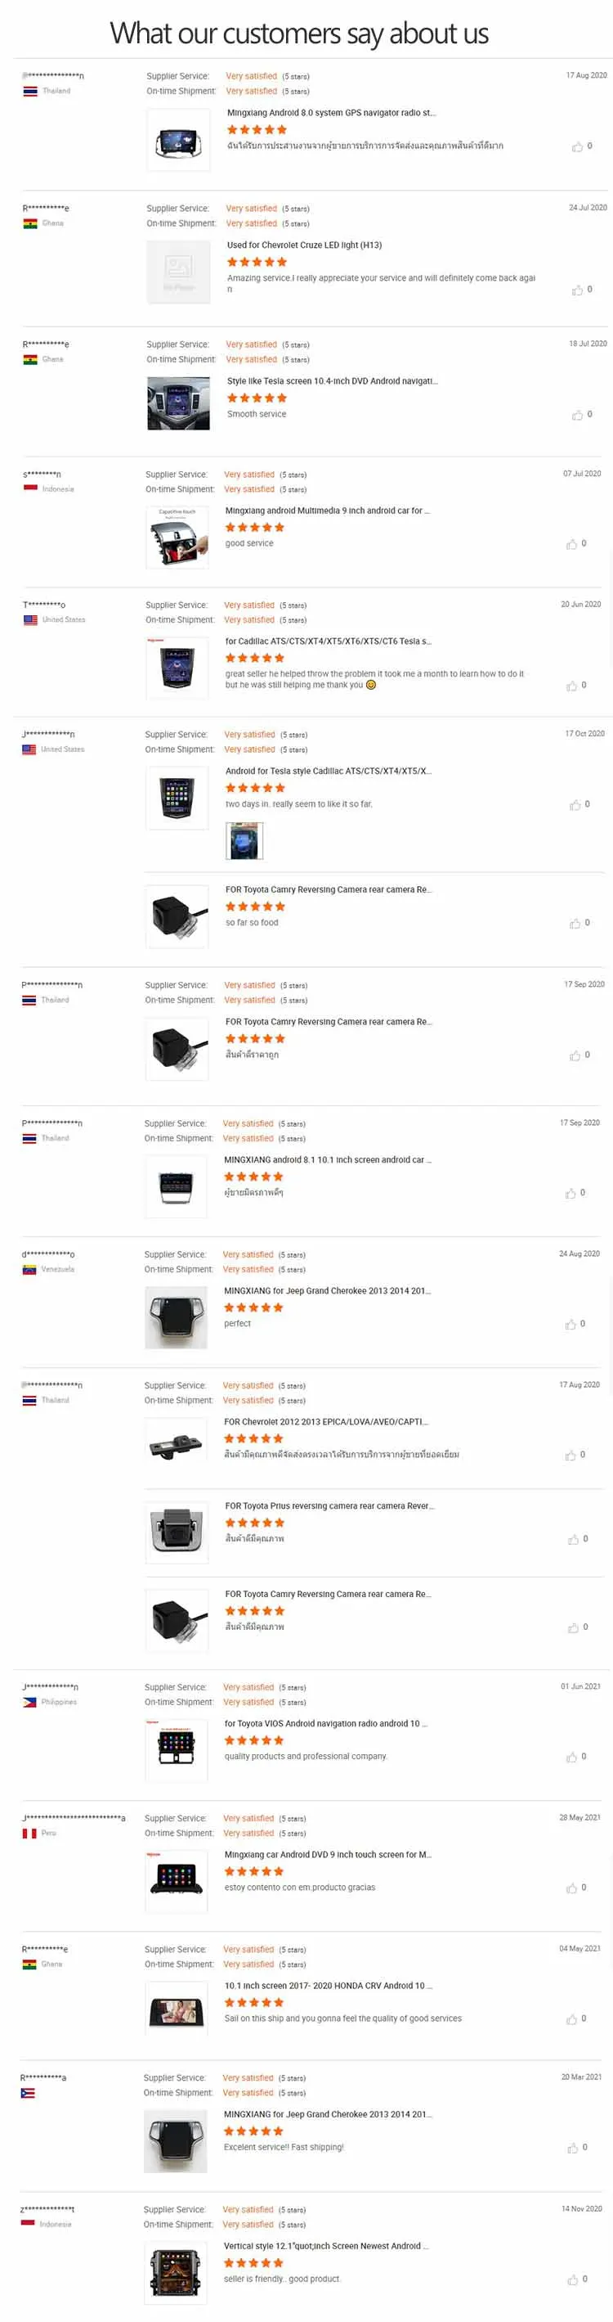Like the "so far so food" review
The height and width of the screenshot is (2322, 613).
[575, 923]
